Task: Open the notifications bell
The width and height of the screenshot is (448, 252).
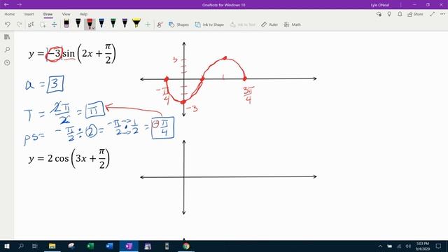Action: coord(400,14)
